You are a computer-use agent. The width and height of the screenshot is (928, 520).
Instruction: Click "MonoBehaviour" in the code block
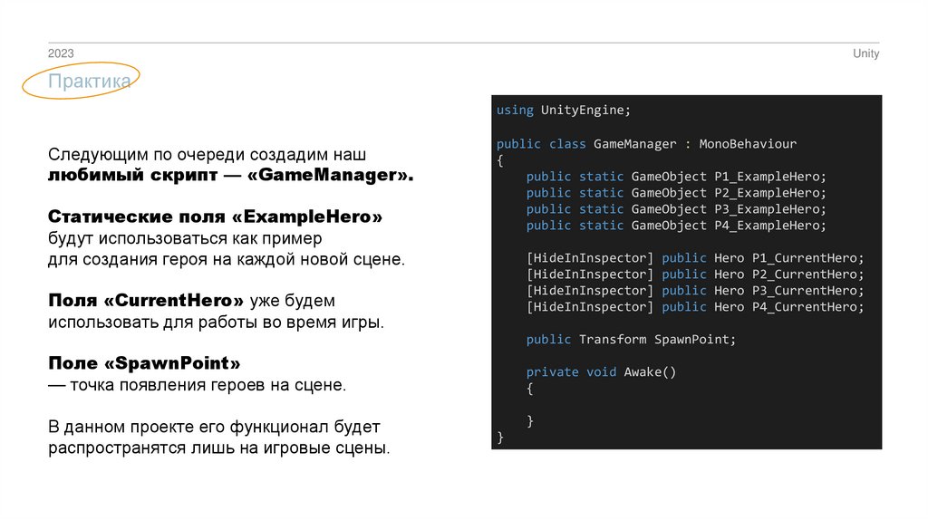tap(748, 144)
